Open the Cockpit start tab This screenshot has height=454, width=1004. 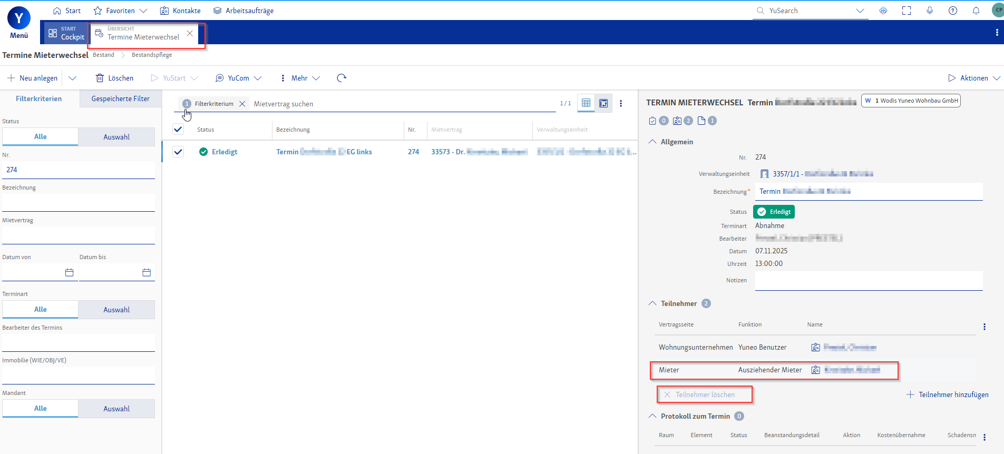click(x=66, y=33)
